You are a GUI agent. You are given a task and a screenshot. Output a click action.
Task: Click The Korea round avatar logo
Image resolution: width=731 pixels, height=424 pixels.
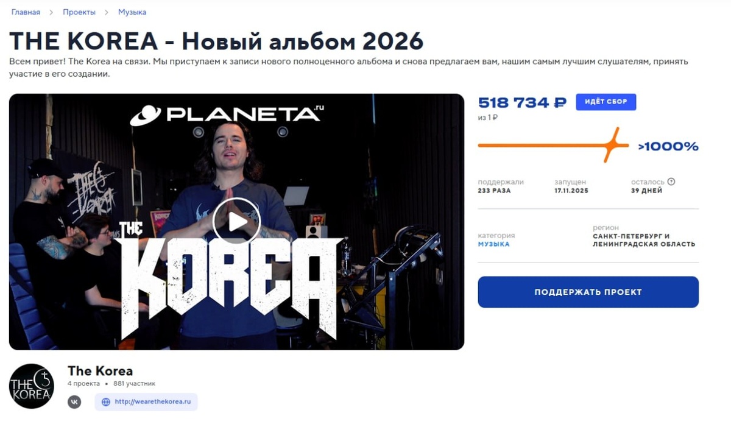click(x=32, y=386)
